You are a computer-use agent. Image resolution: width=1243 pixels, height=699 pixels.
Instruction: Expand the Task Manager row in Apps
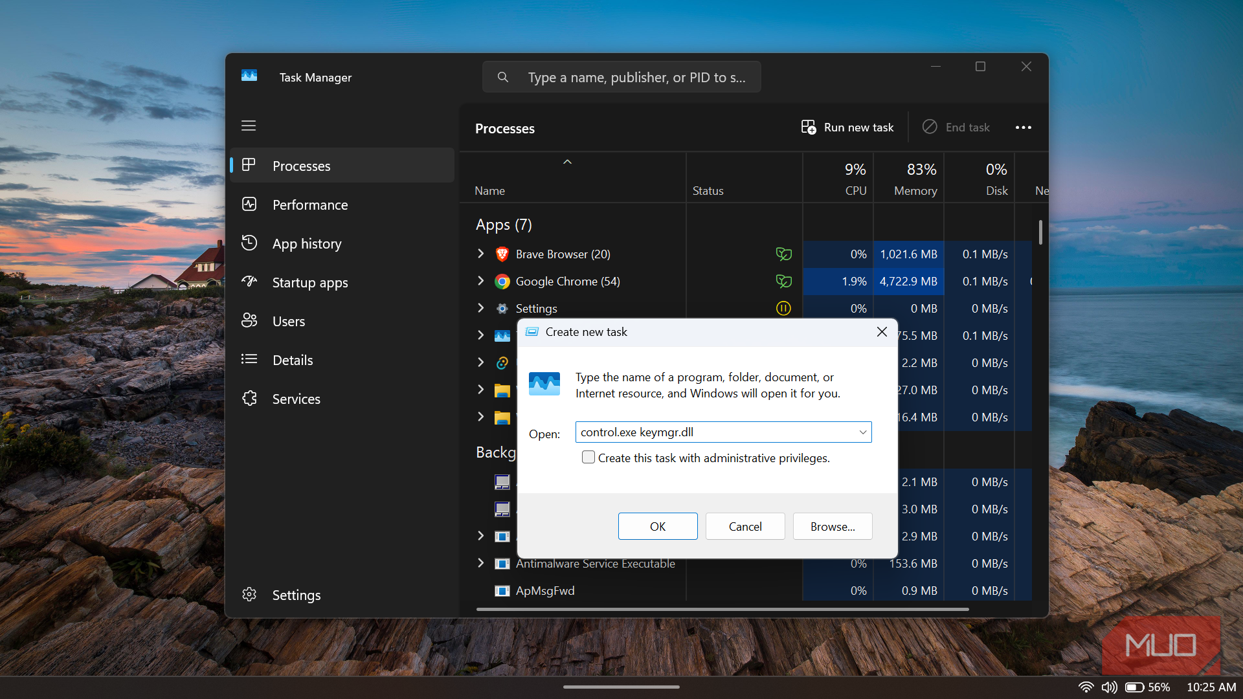[480, 335]
